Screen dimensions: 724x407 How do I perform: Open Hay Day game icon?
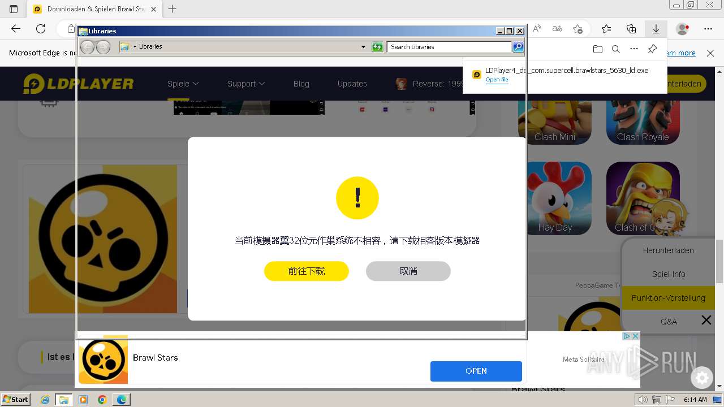point(555,198)
